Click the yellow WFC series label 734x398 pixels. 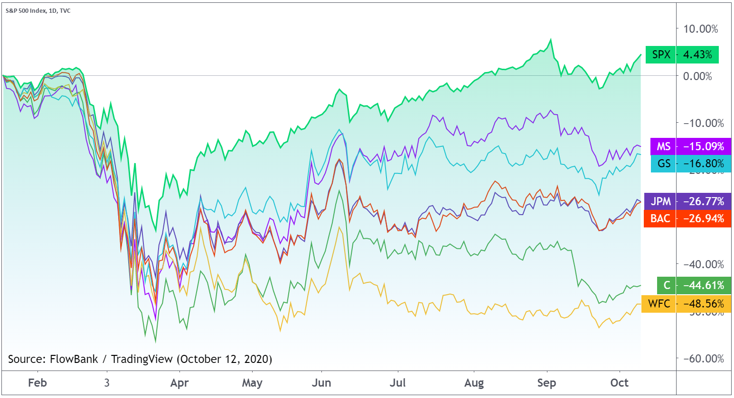point(659,304)
